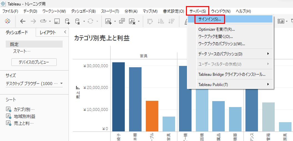This screenshot has height=141, width=293.
Task: Click the 家具 category column header
Action: 143,56
